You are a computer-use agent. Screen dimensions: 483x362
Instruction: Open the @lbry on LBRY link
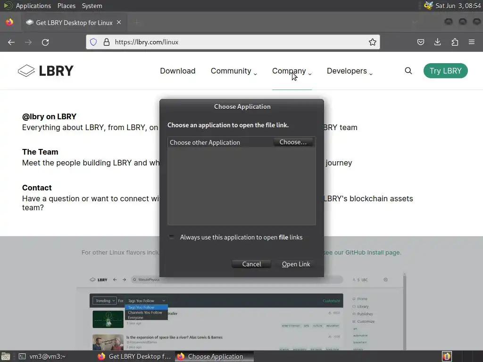point(49,117)
